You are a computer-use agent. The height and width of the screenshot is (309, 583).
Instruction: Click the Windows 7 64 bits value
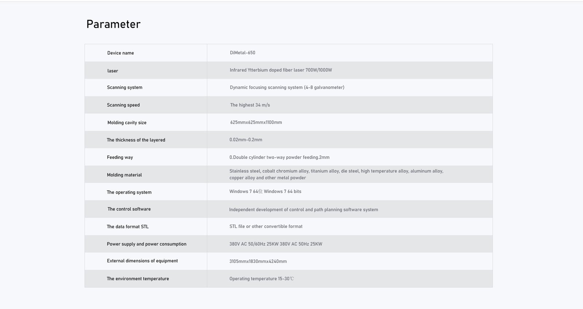(x=265, y=191)
